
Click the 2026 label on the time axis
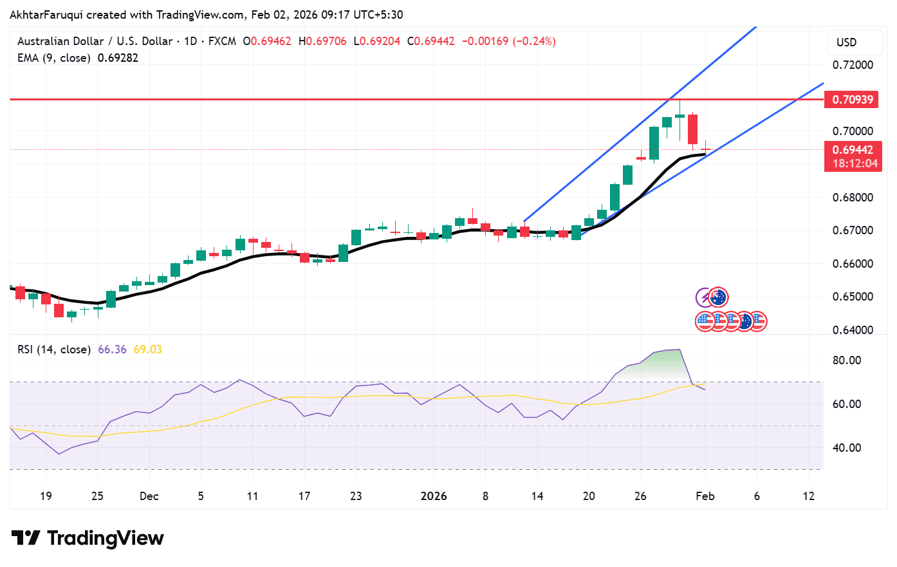click(434, 496)
